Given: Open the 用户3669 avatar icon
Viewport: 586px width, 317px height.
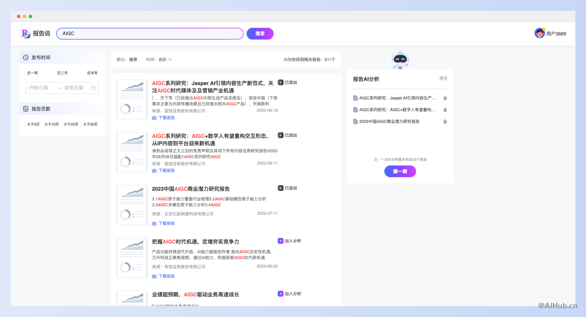Looking at the screenshot, I should pyautogui.click(x=540, y=33).
